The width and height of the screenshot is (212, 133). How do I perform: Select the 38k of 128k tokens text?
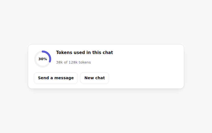(73, 62)
